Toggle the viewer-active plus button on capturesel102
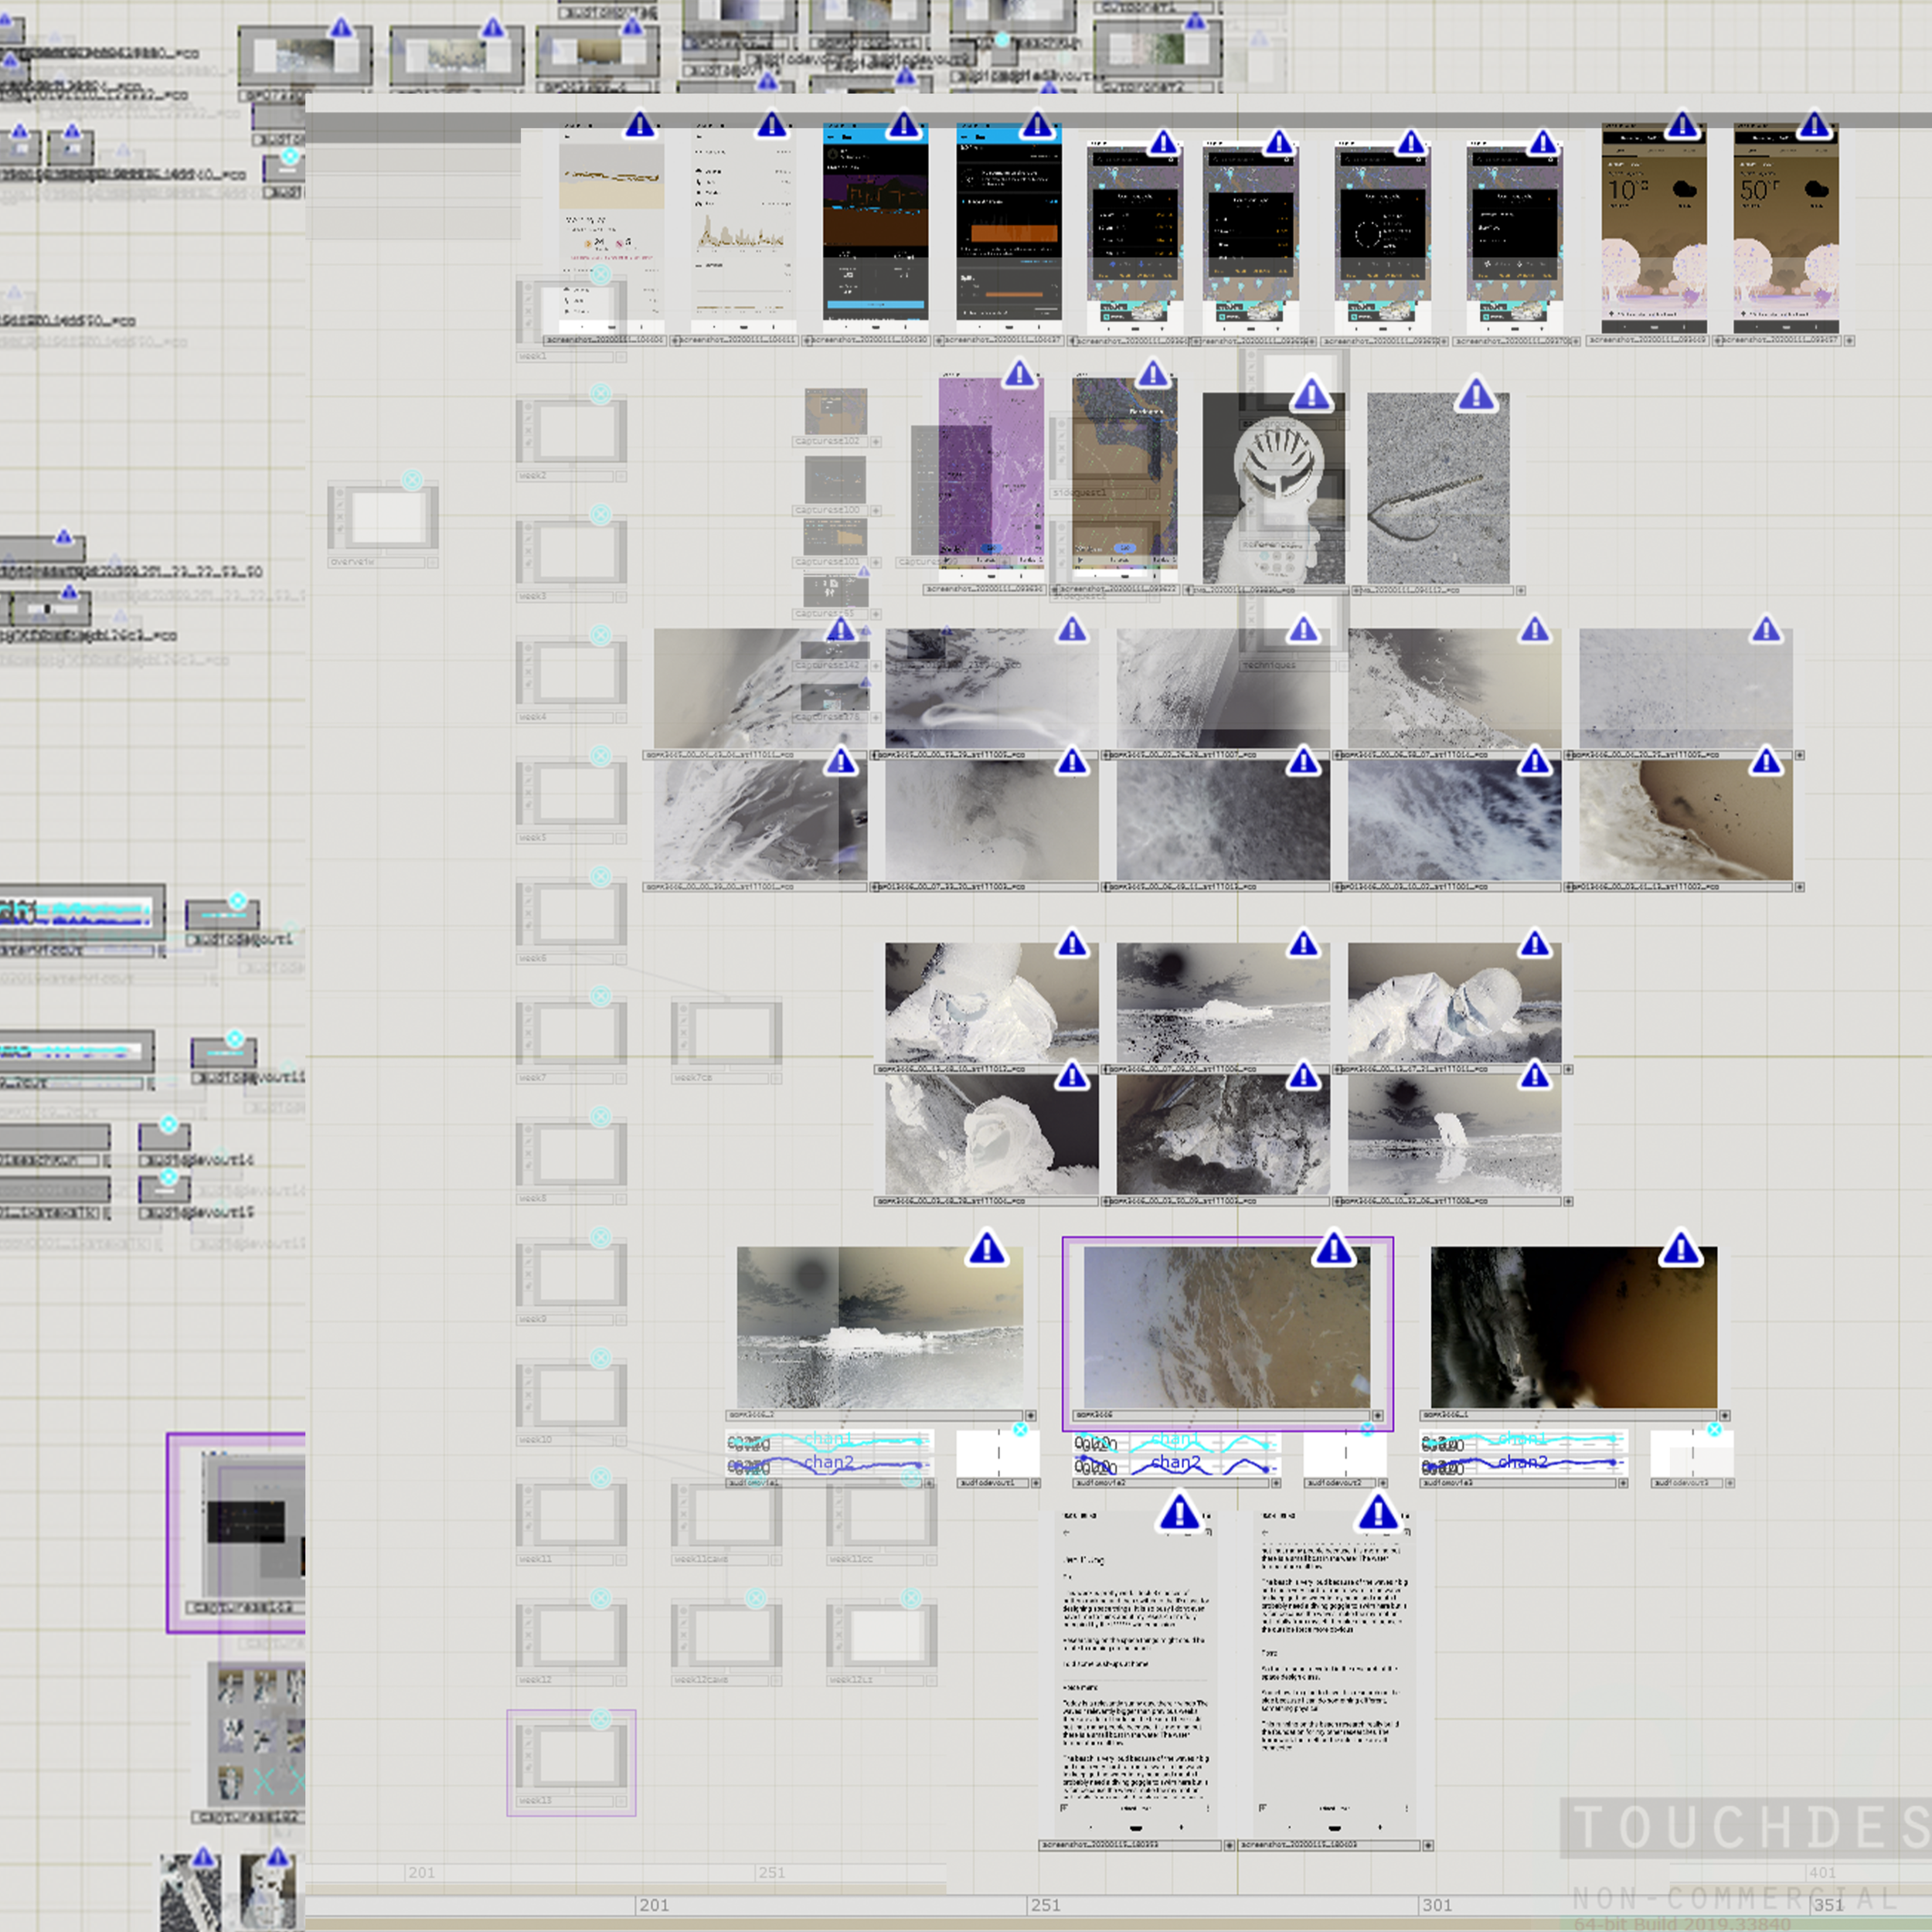Image resolution: width=1932 pixels, height=1932 pixels. point(876,441)
